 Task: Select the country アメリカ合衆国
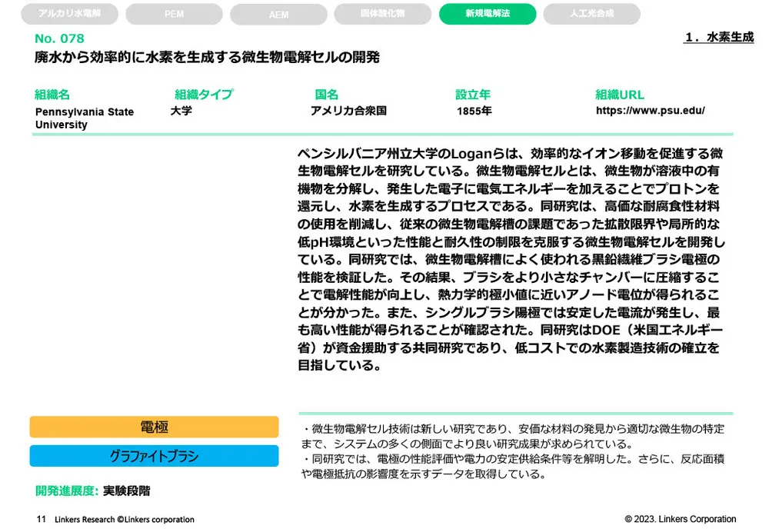348,111
